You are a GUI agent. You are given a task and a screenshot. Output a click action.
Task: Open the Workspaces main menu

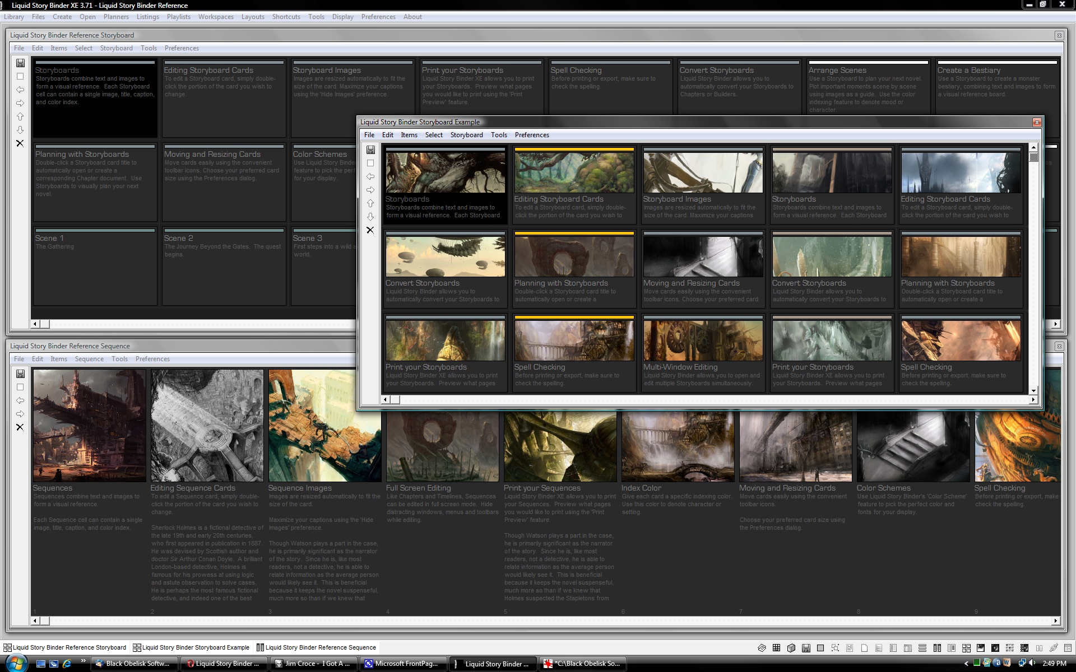(x=216, y=17)
